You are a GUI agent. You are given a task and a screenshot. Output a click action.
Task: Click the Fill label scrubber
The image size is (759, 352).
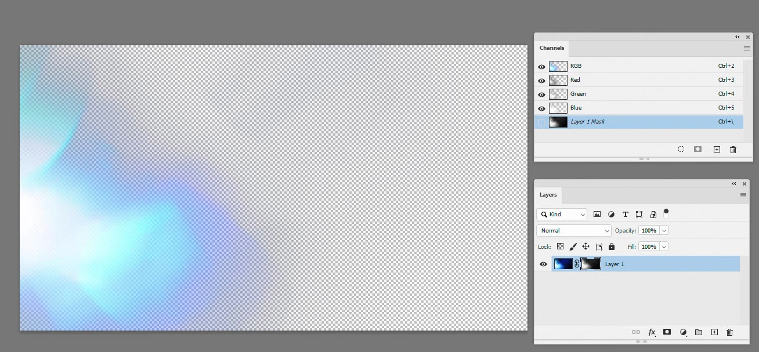pyautogui.click(x=632, y=247)
